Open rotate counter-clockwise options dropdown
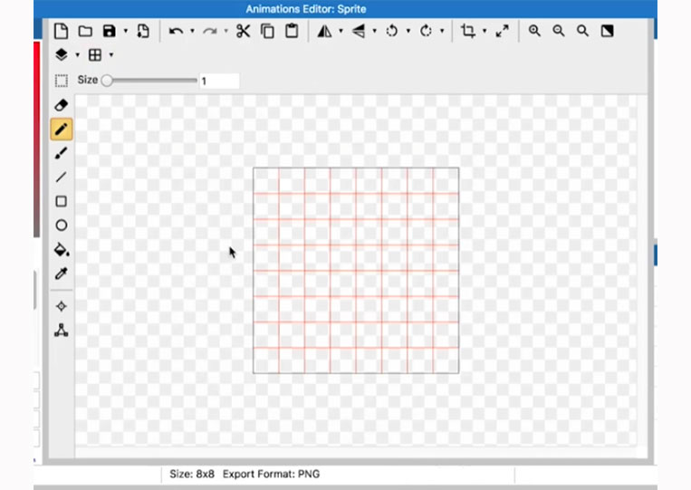Screen dimensions: 691x490 tap(408, 32)
